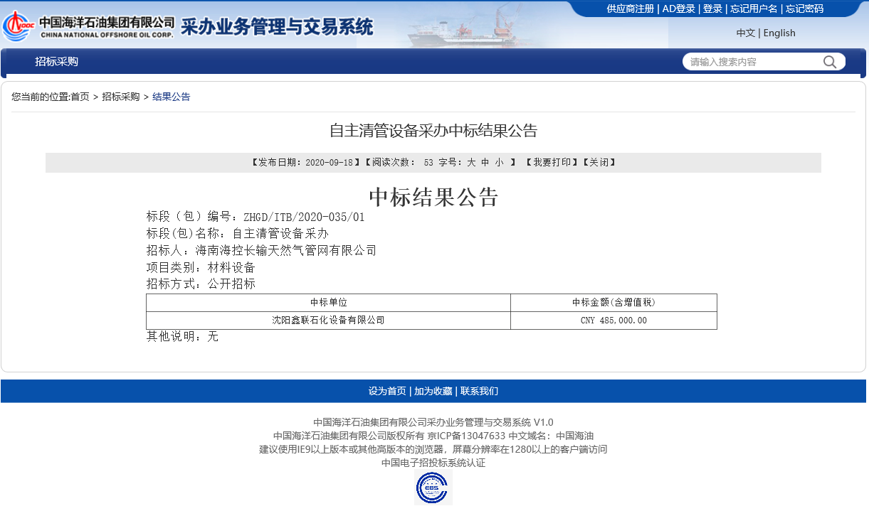
Task: Click 招标方式：公开招标 line
Action: [201, 284]
